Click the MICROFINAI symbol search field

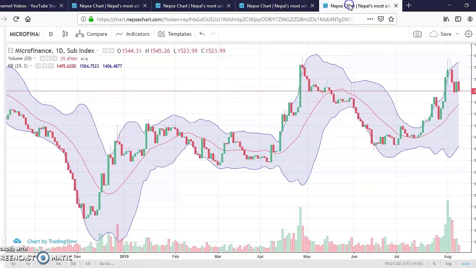(25, 34)
